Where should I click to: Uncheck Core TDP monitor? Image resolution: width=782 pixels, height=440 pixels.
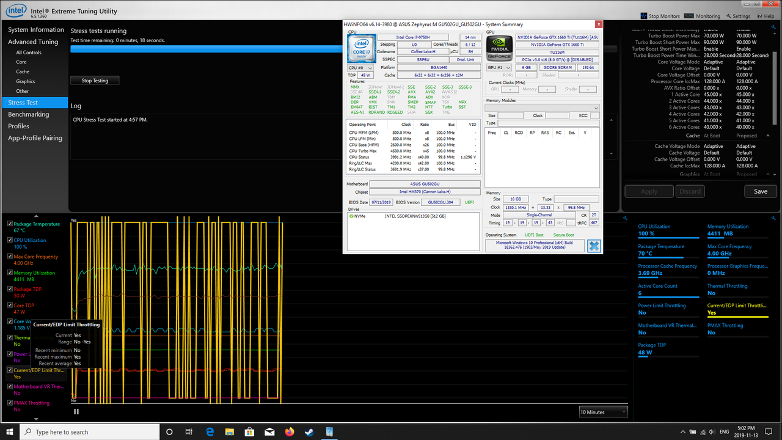click(10, 305)
